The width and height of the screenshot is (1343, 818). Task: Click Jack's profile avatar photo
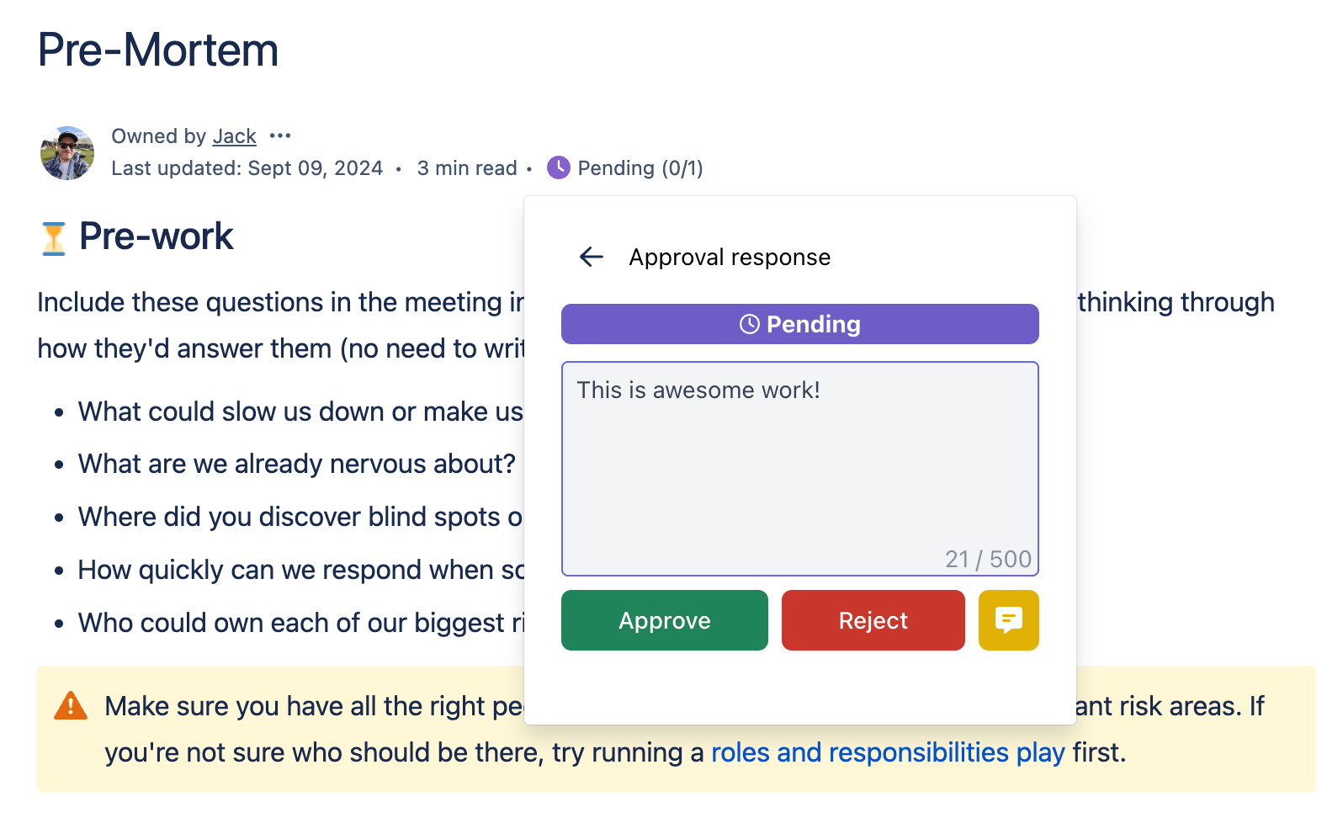click(x=66, y=153)
